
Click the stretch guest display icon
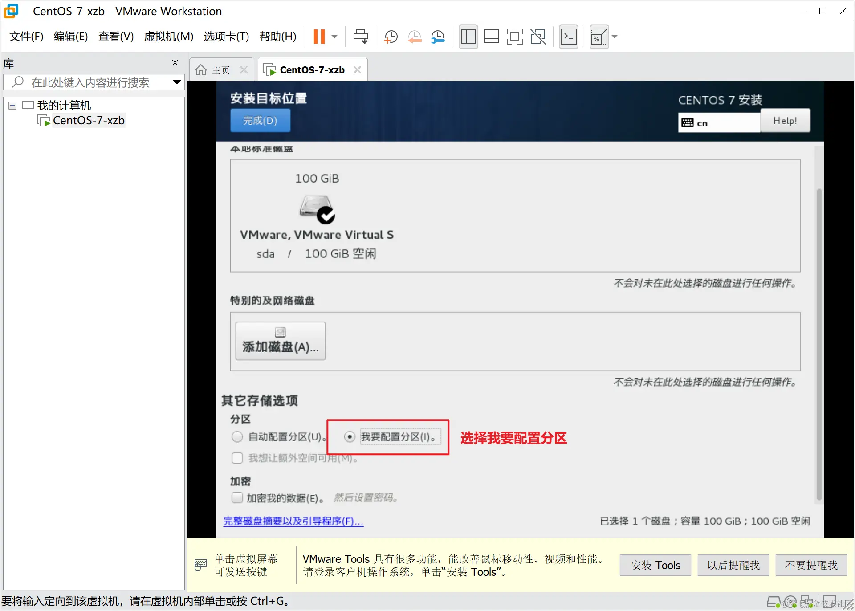click(599, 37)
